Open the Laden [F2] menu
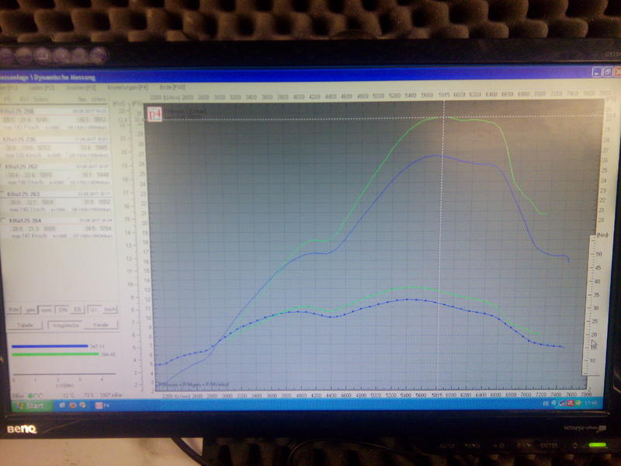This screenshot has height=466, width=621. [x=42, y=88]
